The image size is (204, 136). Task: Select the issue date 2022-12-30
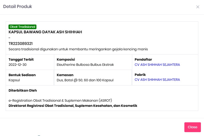tap(18, 65)
